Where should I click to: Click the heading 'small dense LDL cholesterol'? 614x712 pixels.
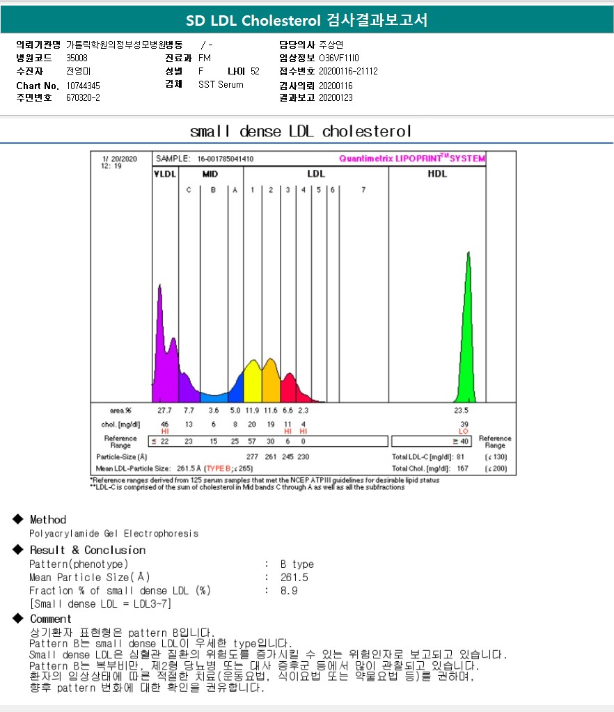(x=301, y=132)
